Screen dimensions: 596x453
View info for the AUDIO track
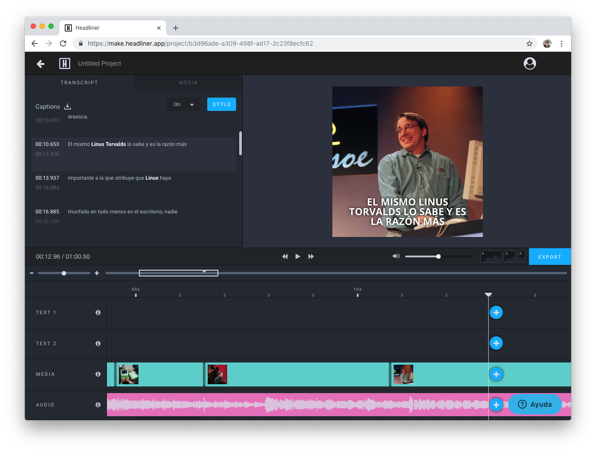[98, 404]
